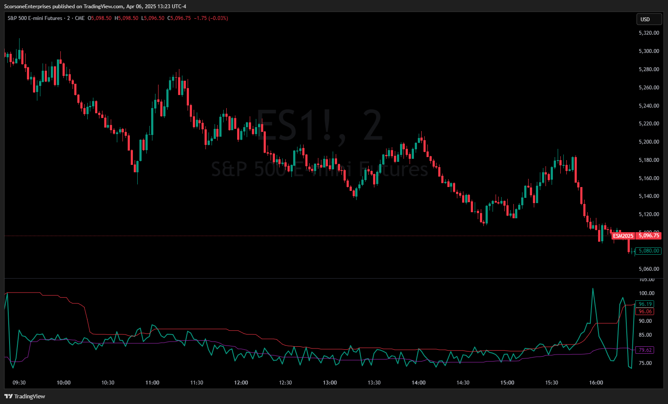
Task: Click the 5,080.00 green price label
Action: (649, 251)
